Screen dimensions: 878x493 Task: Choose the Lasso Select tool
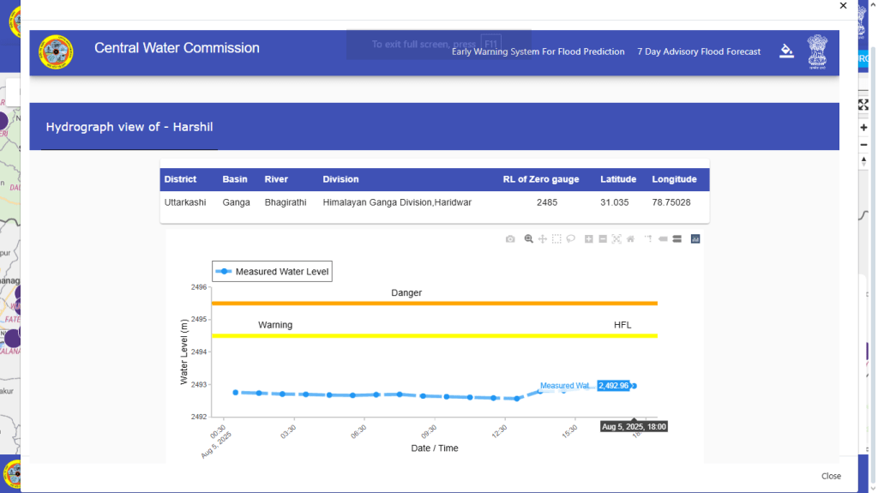(x=570, y=239)
